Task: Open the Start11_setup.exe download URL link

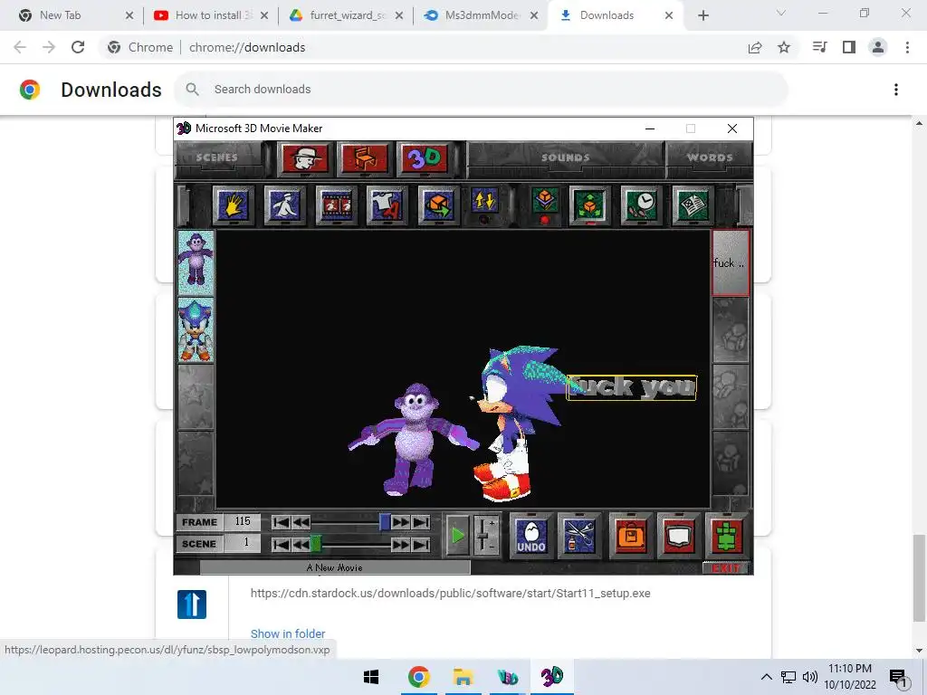Action: [x=450, y=594]
